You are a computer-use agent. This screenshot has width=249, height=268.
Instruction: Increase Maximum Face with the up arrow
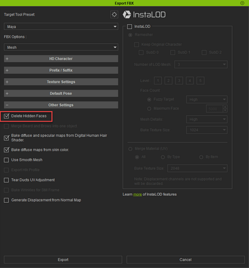coord(225,107)
